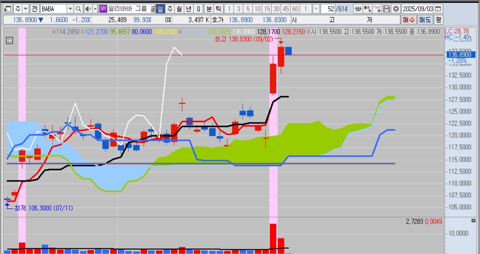Search for a ticker with the magnifier

[x=78, y=9]
